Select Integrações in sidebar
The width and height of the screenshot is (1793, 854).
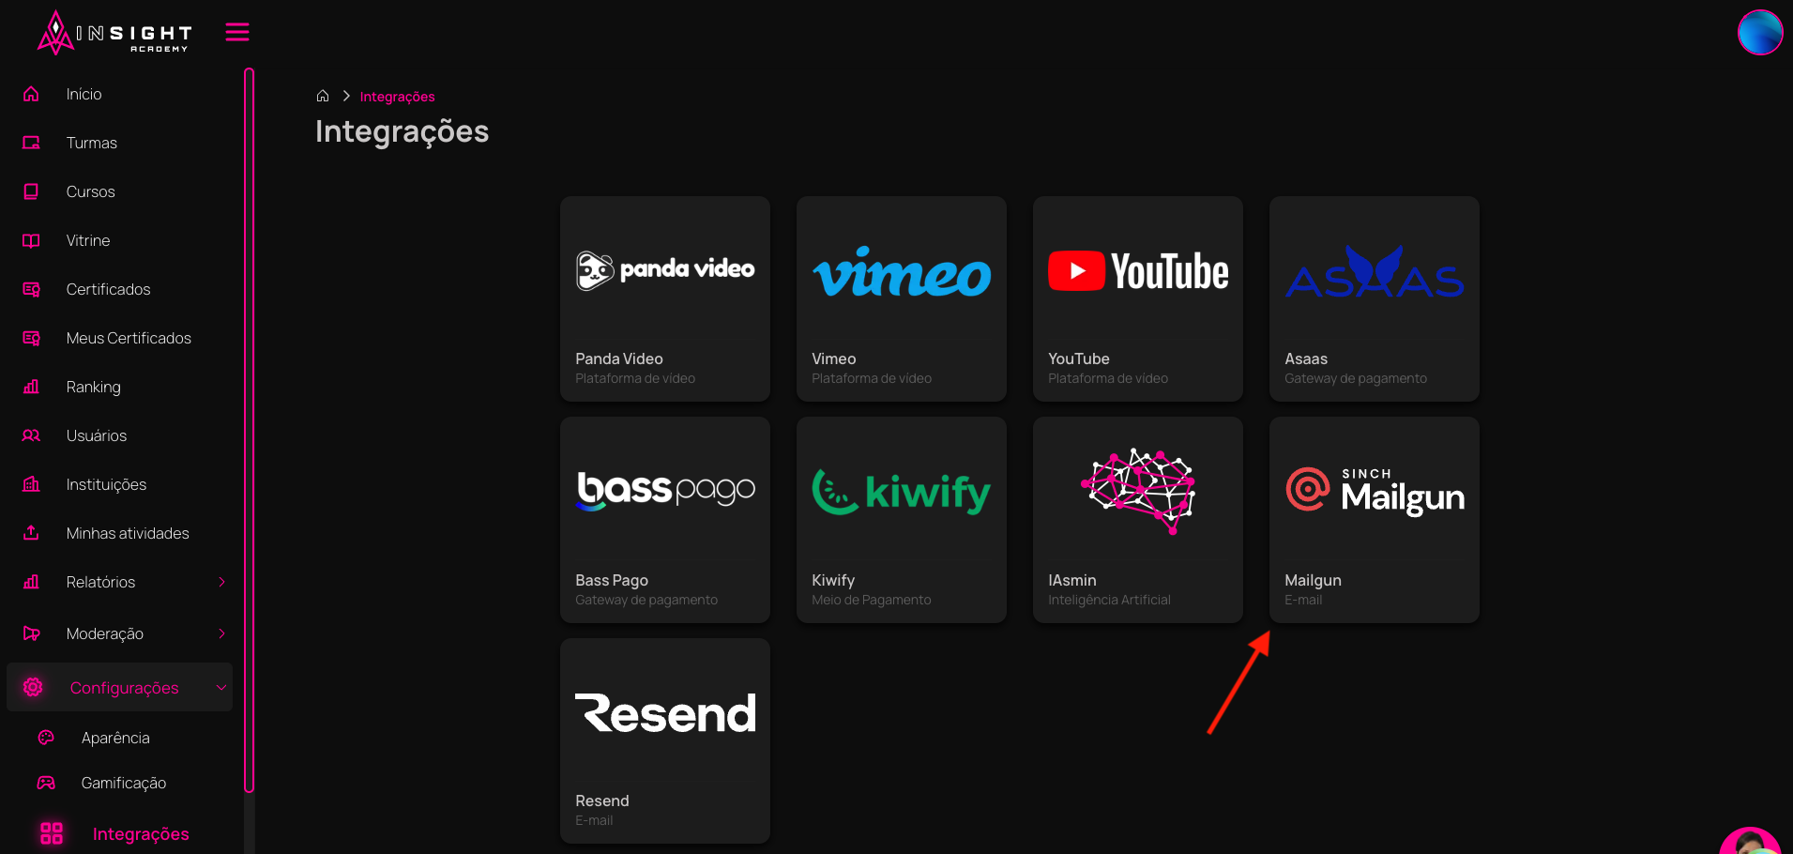click(x=141, y=833)
